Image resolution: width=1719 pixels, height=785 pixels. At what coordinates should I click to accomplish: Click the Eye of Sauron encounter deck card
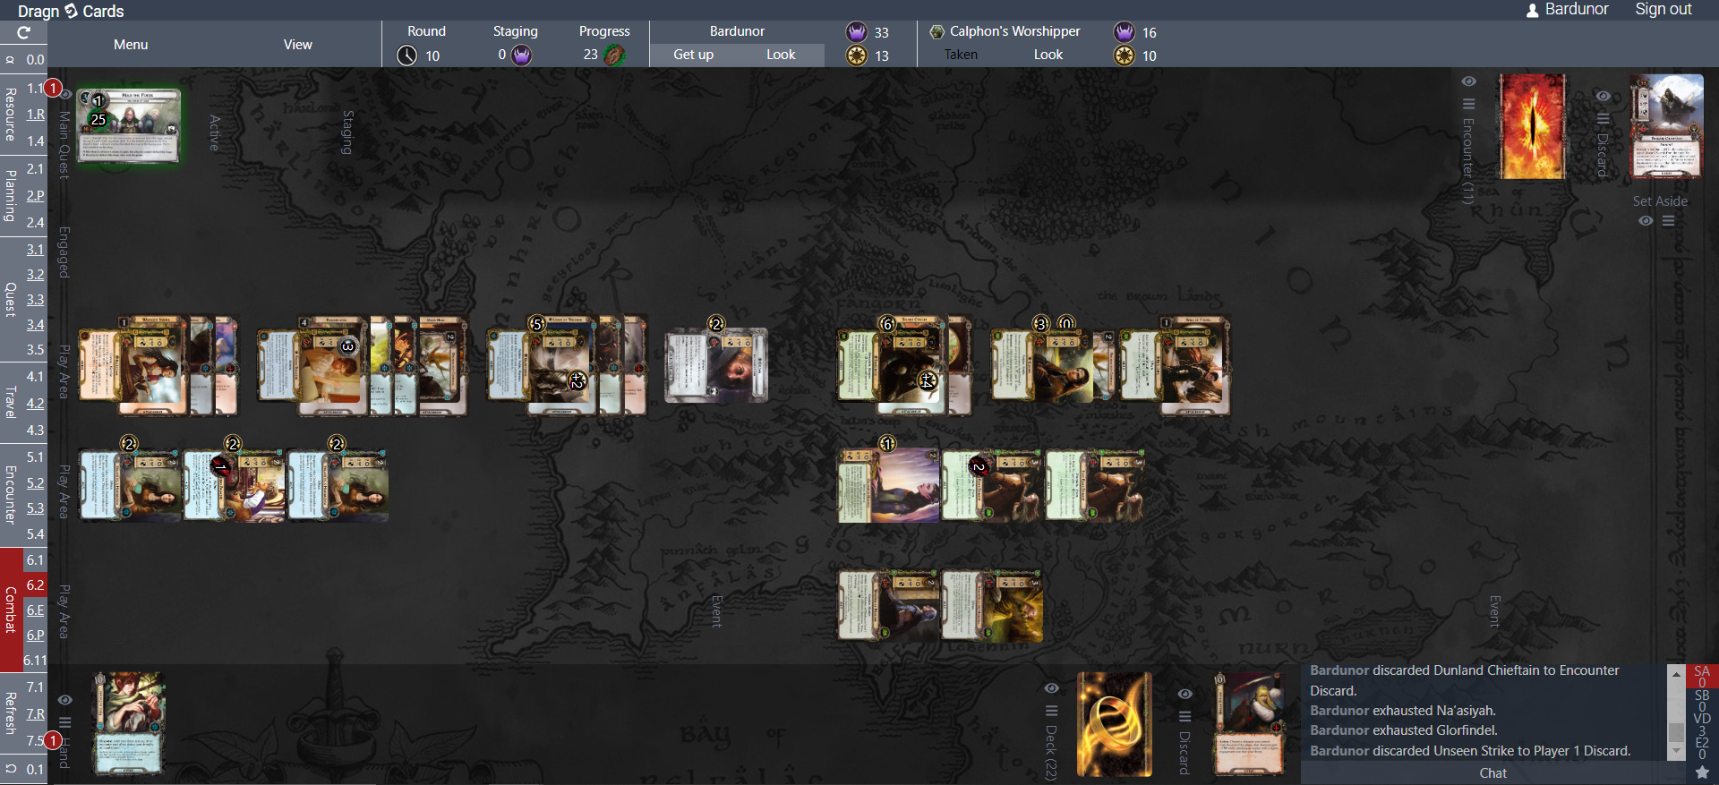pos(1533,127)
